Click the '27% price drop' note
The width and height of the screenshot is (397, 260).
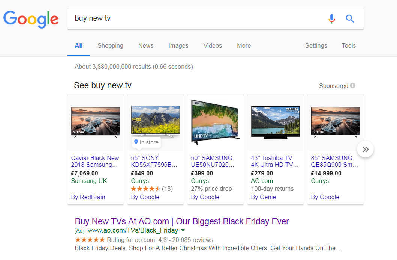(x=211, y=189)
